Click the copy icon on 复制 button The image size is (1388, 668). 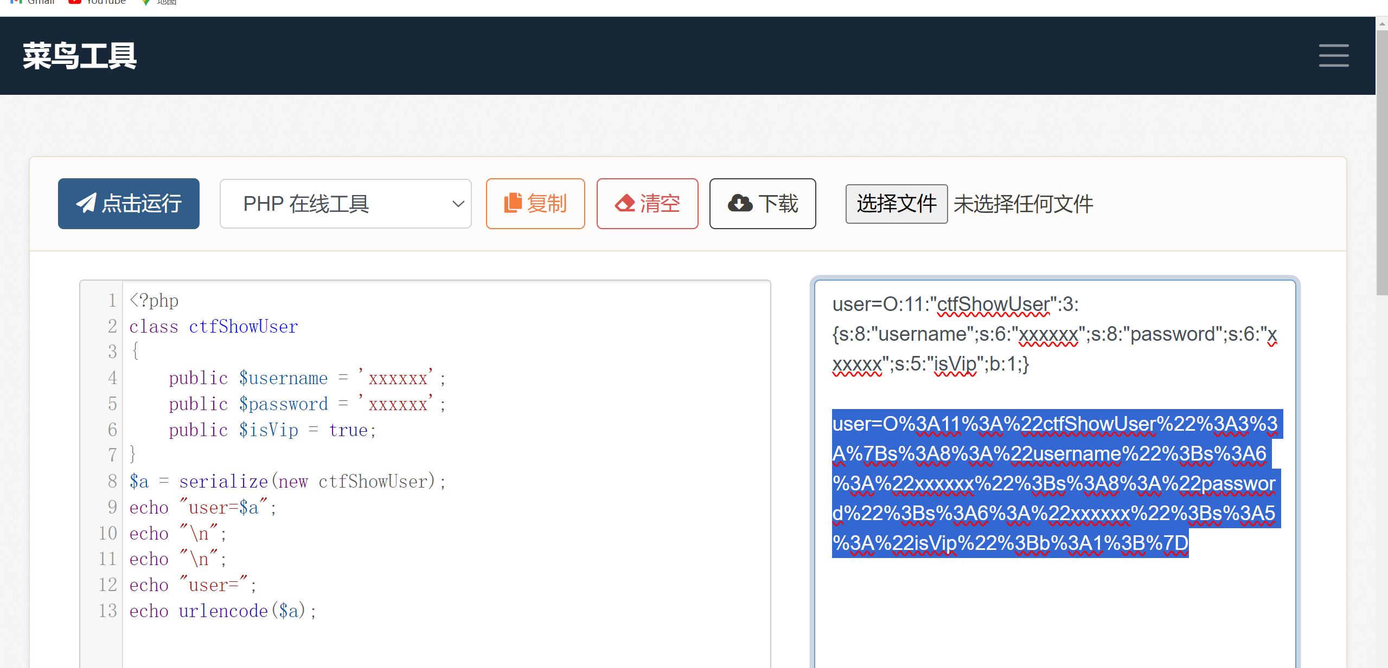(x=513, y=203)
